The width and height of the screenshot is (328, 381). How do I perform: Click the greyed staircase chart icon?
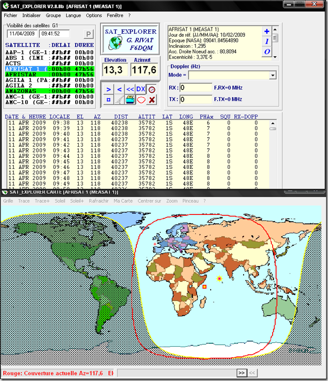coord(119,100)
